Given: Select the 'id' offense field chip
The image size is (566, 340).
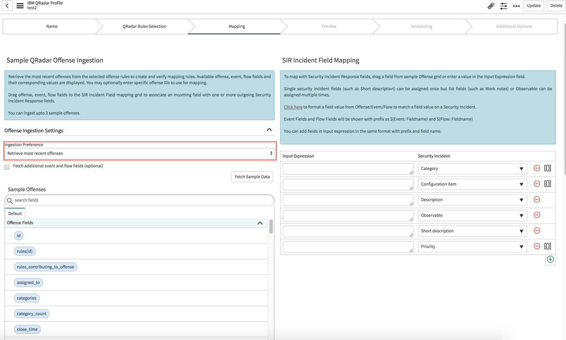Looking at the screenshot, I should coord(19,235).
